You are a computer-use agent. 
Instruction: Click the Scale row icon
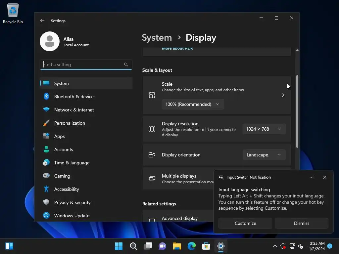click(x=152, y=95)
